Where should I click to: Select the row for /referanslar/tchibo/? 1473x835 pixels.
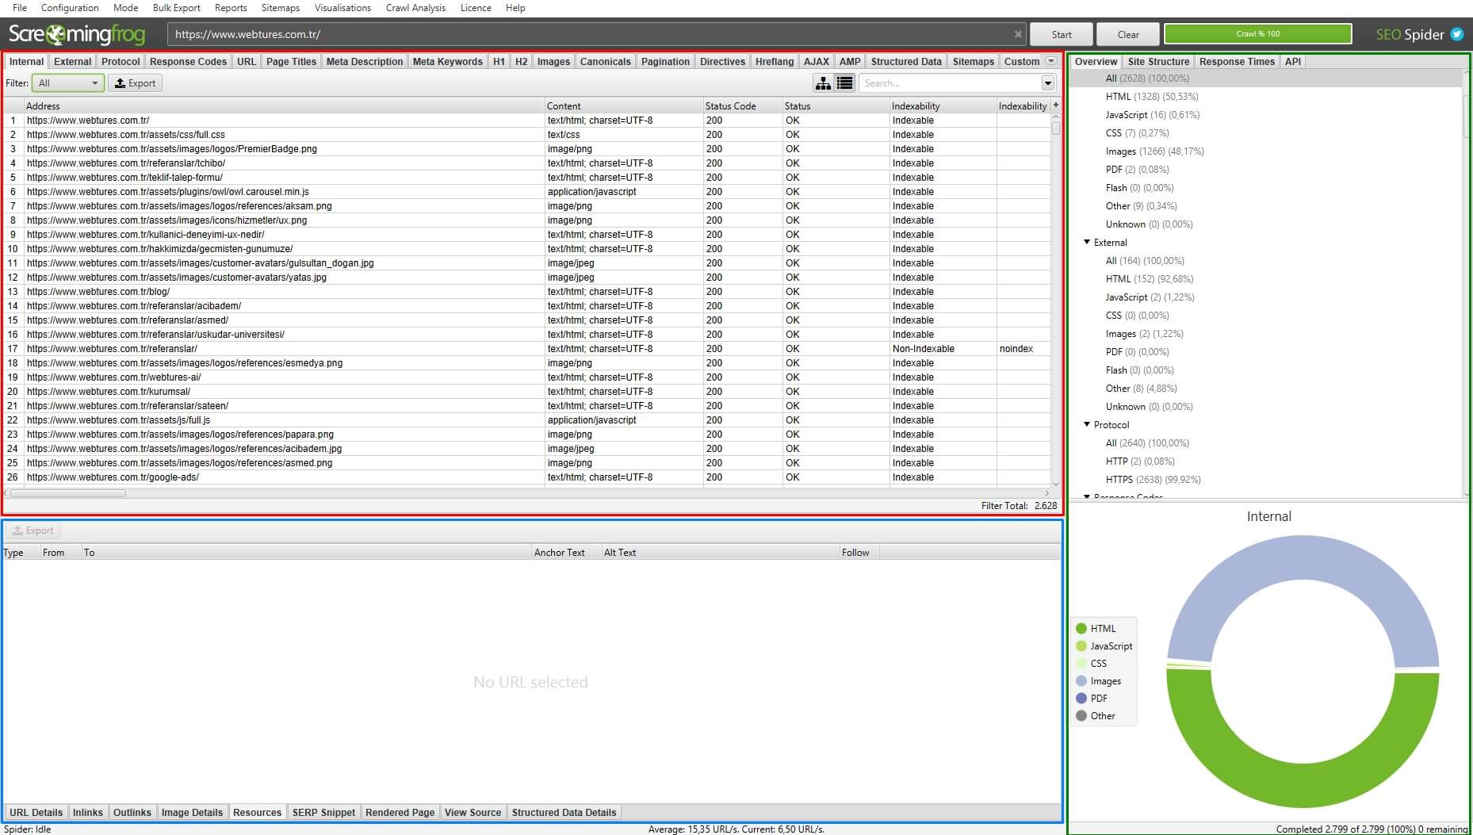(528, 163)
